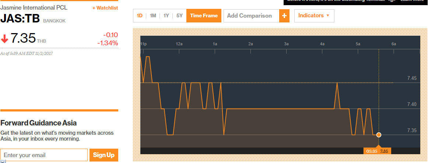Click the 7.40 axis label
The image size is (428, 163).
[x=412, y=104]
